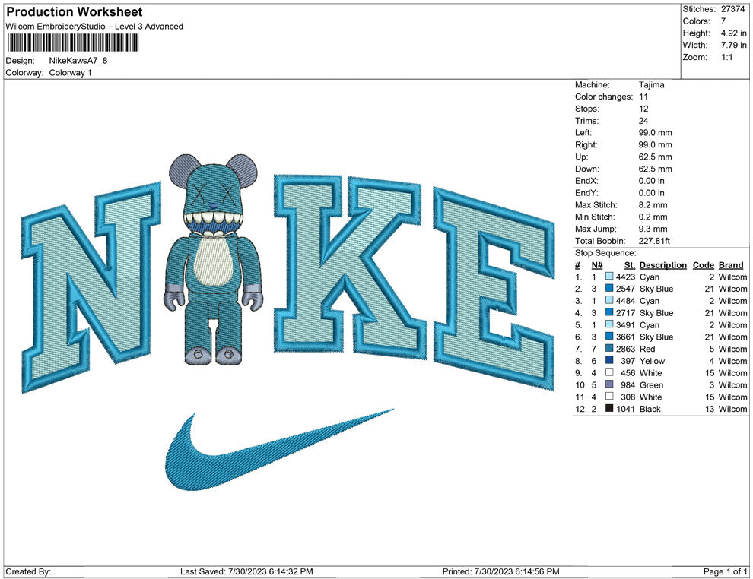Click the Cyan swatch for stop 1 (4423)

(609, 277)
